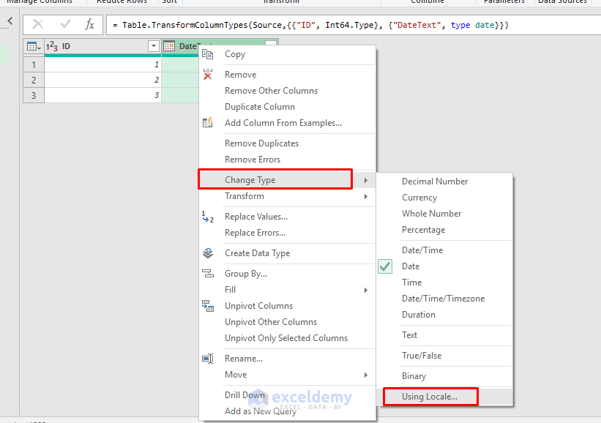The height and width of the screenshot is (423, 601).
Task: Click the Copy icon in context menu
Action: [x=207, y=54]
